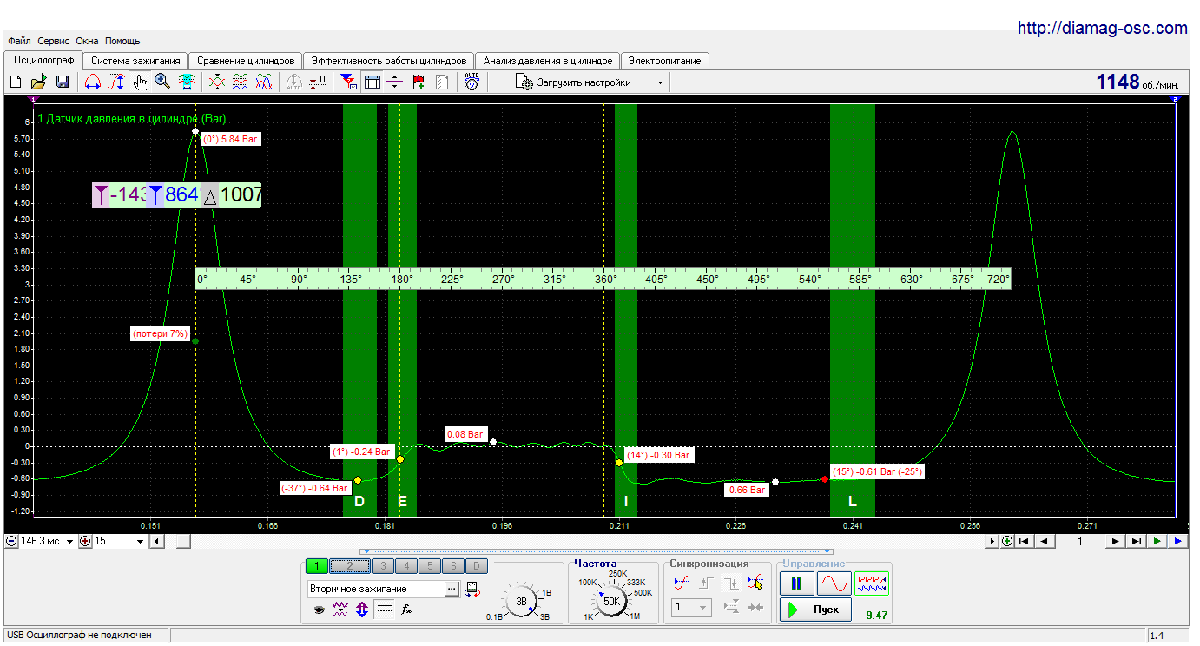Go to the first frame button
Viewport: 1200px width, 646px height.
(1025, 541)
